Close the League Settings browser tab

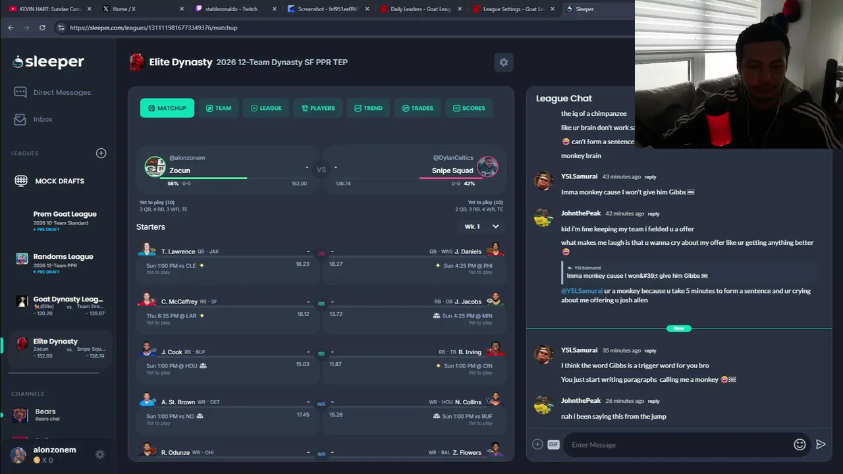point(552,9)
